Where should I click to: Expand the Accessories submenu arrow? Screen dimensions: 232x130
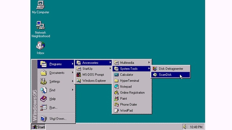tap(110, 62)
